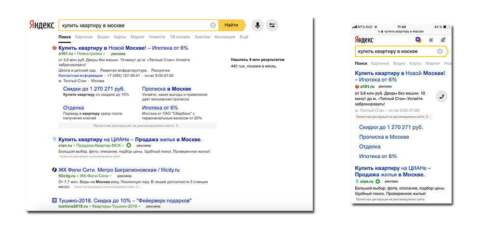Open desktop ad 'Купить квартиру в Новой Москве'
This screenshot has width=482, height=231.
point(123,48)
